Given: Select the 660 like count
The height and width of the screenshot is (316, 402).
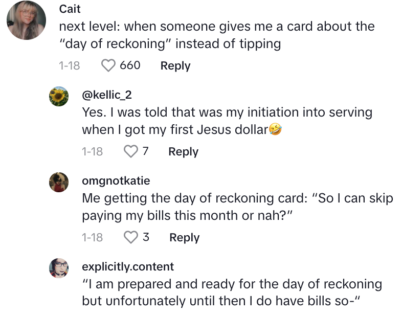Looking at the screenshot, I should tap(130, 65).
